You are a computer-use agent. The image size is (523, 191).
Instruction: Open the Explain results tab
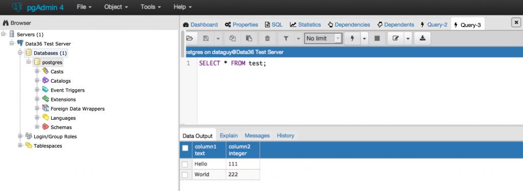[229, 135]
